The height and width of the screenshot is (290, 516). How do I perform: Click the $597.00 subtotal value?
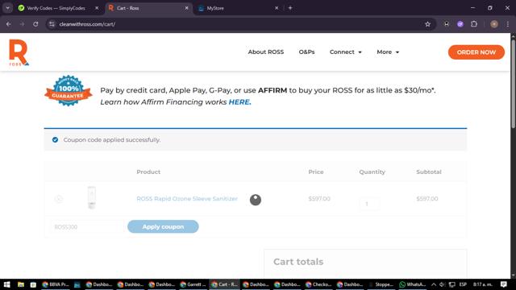(427, 199)
